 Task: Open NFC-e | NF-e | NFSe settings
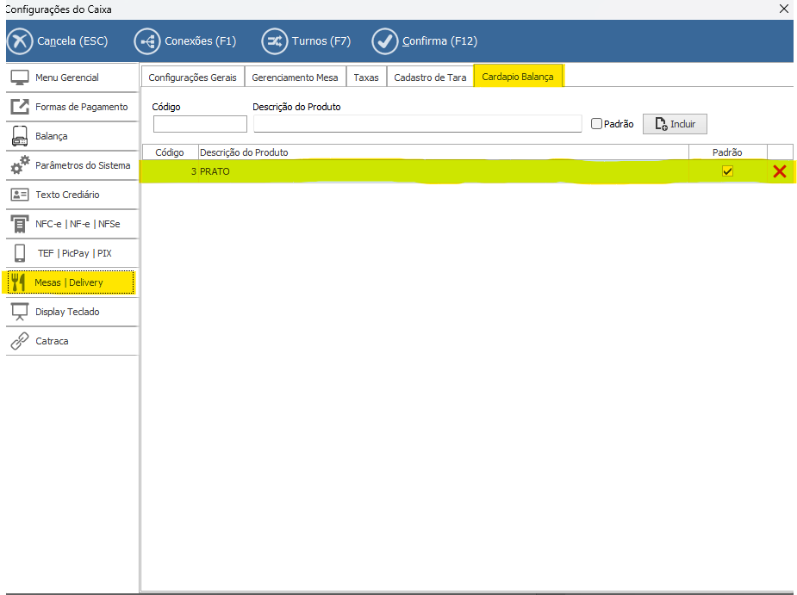click(78, 224)
